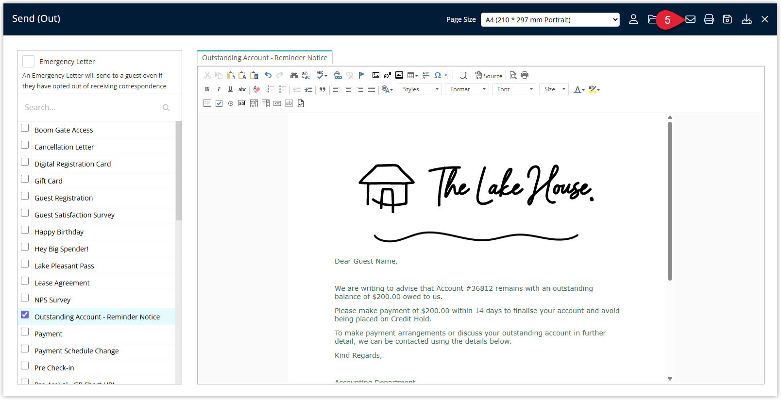Viewport: 781px width, 400px height.
Task: Check the Digital Registration Card box
Action: pyautogui.click(x=25, y=162)
